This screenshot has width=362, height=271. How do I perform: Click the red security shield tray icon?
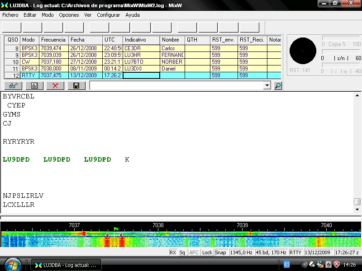[337, 264]
